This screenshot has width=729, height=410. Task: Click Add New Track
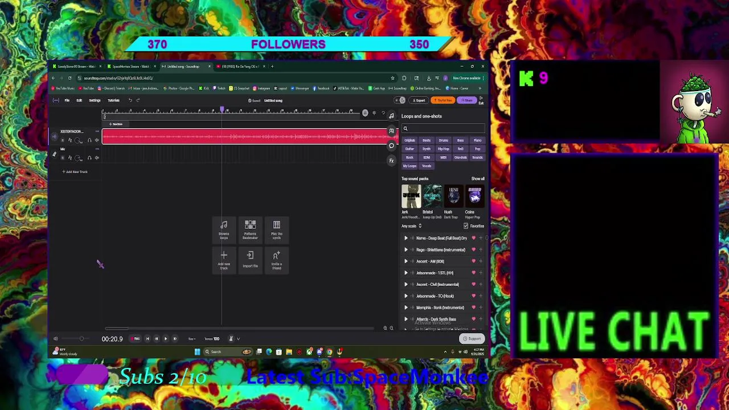(75, 172)
